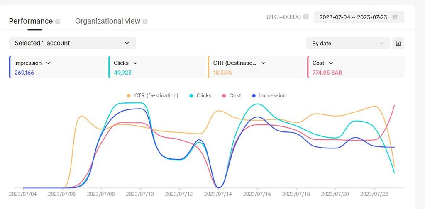Expand the By date grouping dropdown
Viewport: 425px width, 209px height.
348,43
